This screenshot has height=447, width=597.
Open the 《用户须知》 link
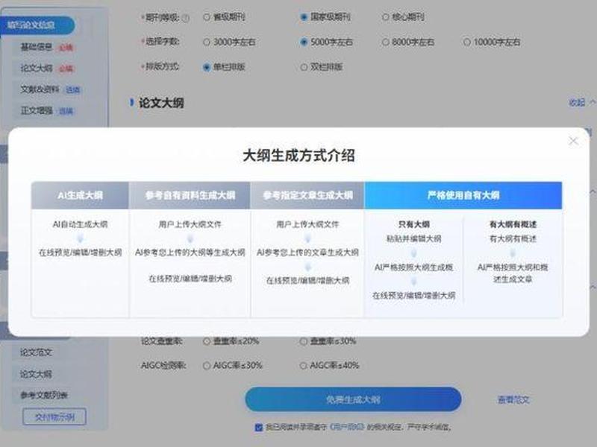(347, 427)
